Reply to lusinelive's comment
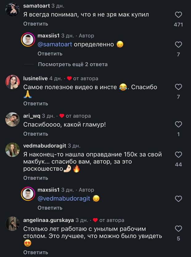The height and width of the screenshot is (257, 191). [x=36, y=103]
